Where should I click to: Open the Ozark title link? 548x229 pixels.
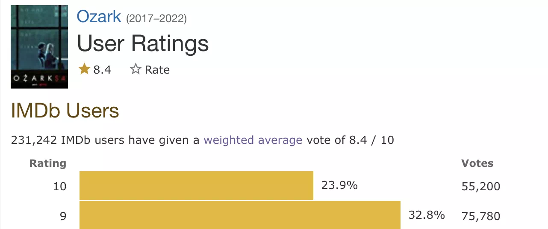[99, 17]
